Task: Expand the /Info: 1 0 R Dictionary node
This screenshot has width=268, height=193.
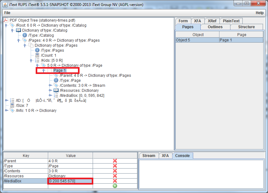Action: pos(7,110)
